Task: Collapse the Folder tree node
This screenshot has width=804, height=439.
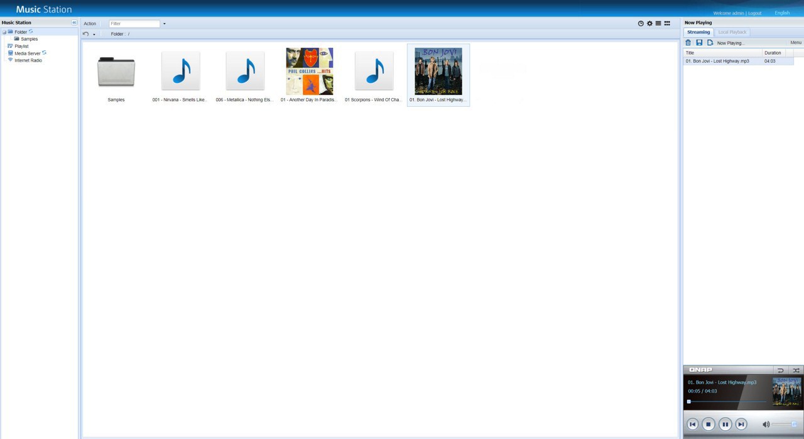Action: [x=4, y=32]
